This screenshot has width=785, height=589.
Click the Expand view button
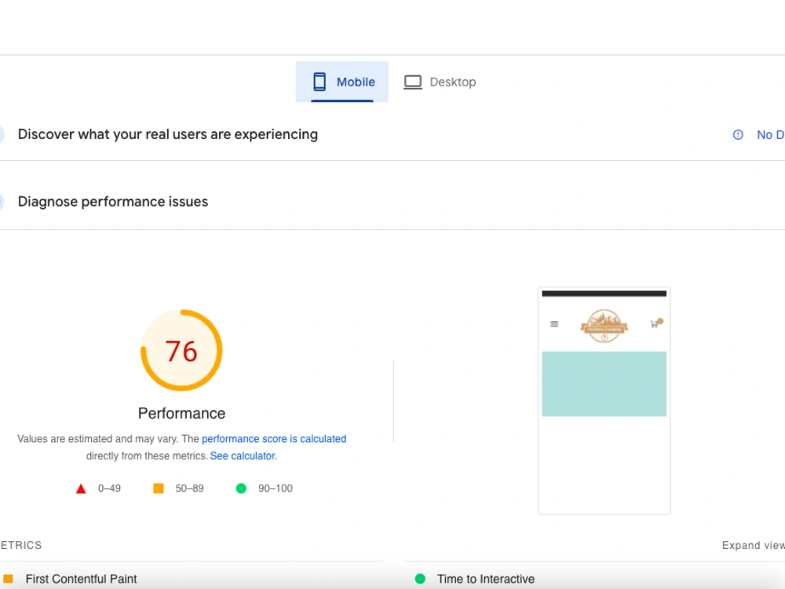click(753, 545)
